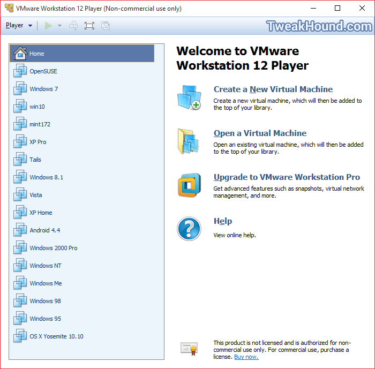375x369 pixels.
Task: Click the Windows NT VM icon
Action: (20, 266)
